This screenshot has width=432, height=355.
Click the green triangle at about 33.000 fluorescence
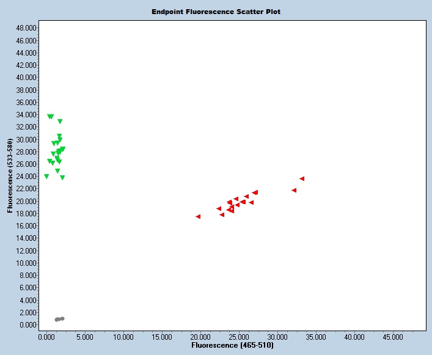coord(60,122)
